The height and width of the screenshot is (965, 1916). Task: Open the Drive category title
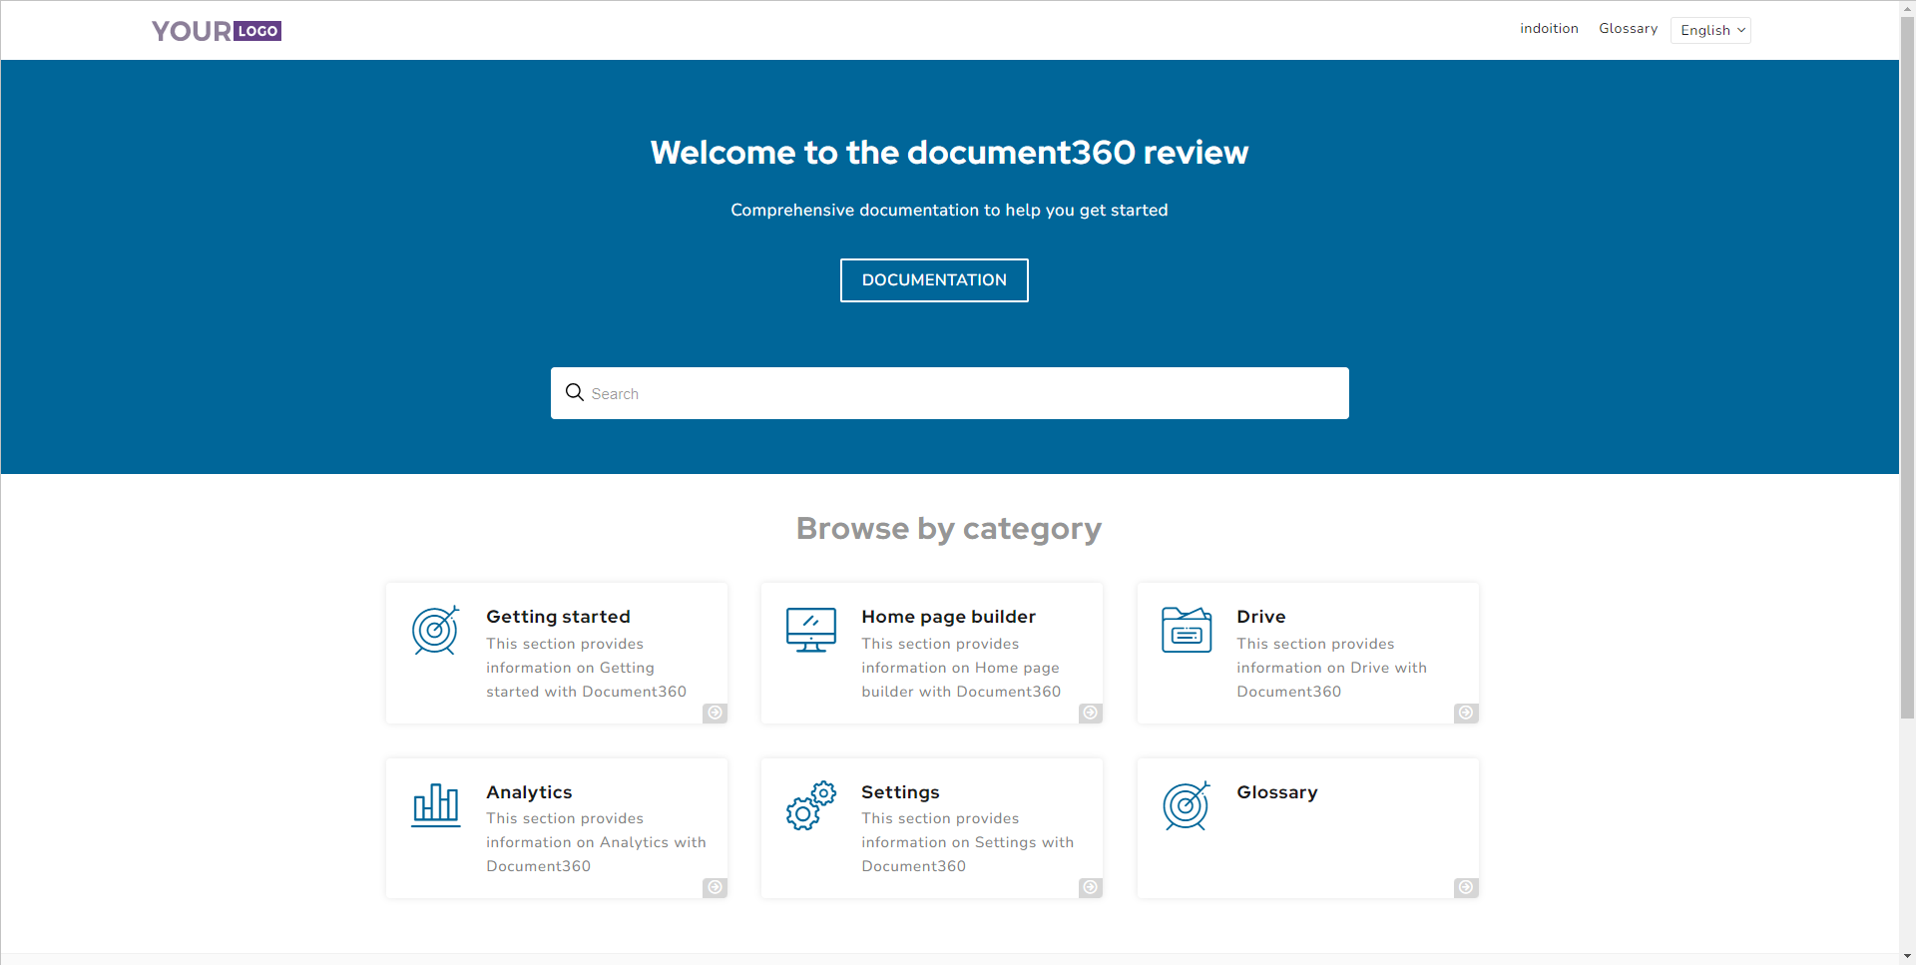1261,617
